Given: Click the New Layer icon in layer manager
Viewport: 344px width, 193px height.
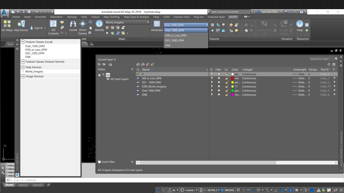Looking at the screenshot, I should tap(138, 64).
